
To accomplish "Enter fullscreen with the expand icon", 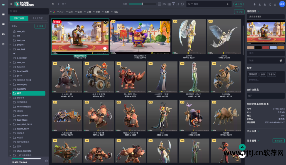I will point(270,4).
